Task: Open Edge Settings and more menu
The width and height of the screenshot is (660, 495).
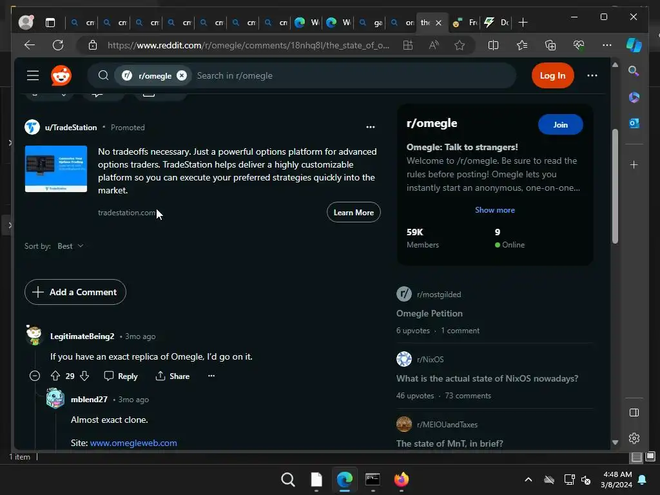Action: pyautogui.click(x=607, y=45)
